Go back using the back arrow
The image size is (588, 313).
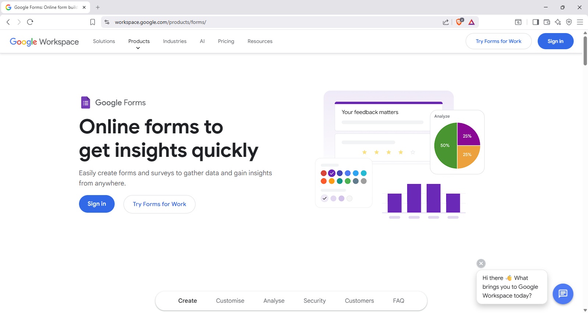pos(8,22)
